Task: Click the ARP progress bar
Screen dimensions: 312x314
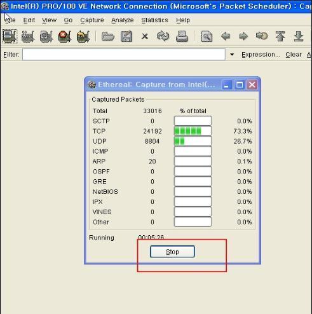Action: tap(193, 161)
